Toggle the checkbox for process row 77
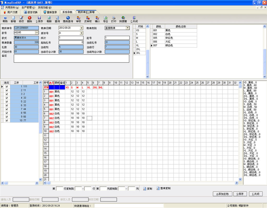Image resolution: width=267 pixels, height=208 pixels. click(x=7, y=121)
